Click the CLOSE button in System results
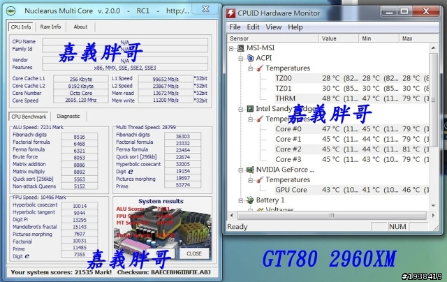Viewport: 447px width, 282px height. pyautogui.click(x=194, y=253)
